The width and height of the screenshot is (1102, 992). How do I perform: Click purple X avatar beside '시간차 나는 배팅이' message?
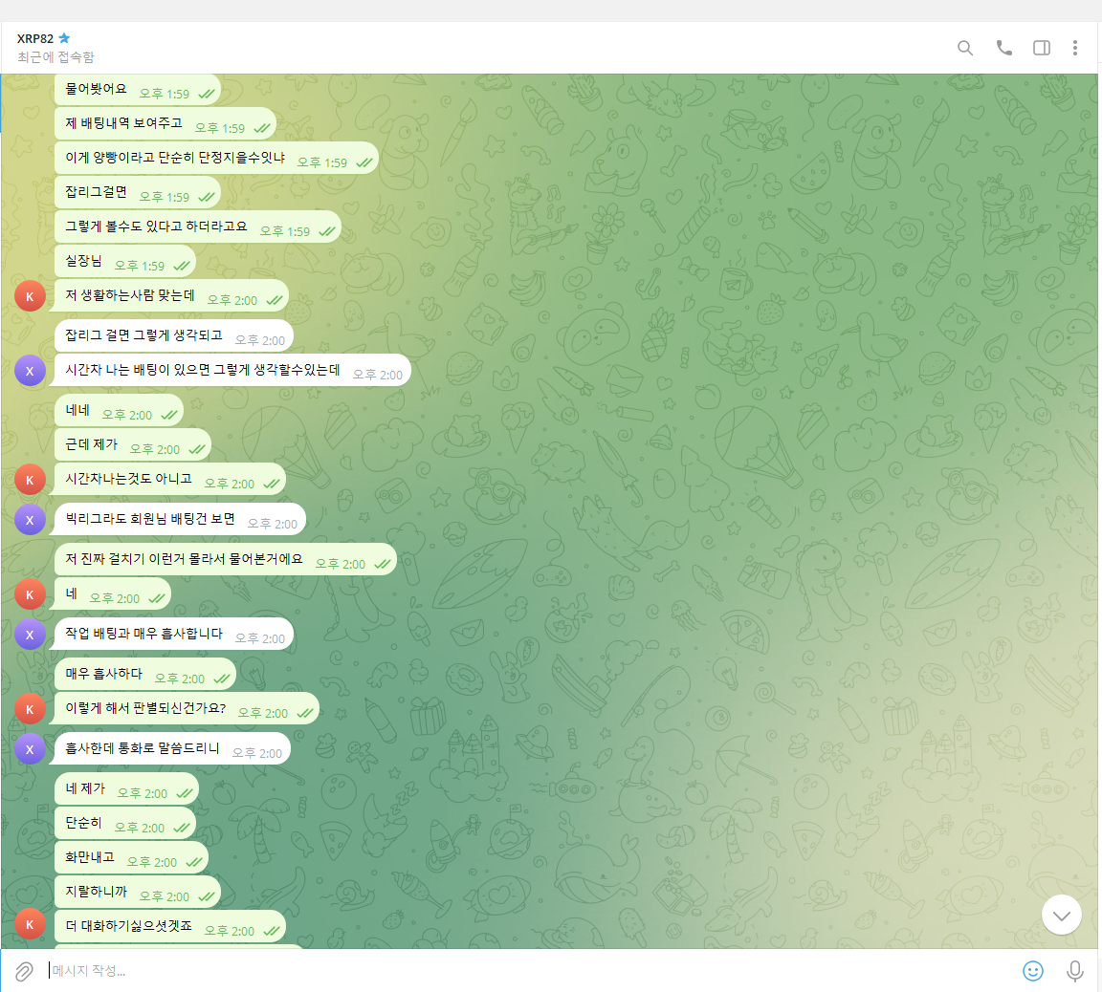click(x=30, y=371)
